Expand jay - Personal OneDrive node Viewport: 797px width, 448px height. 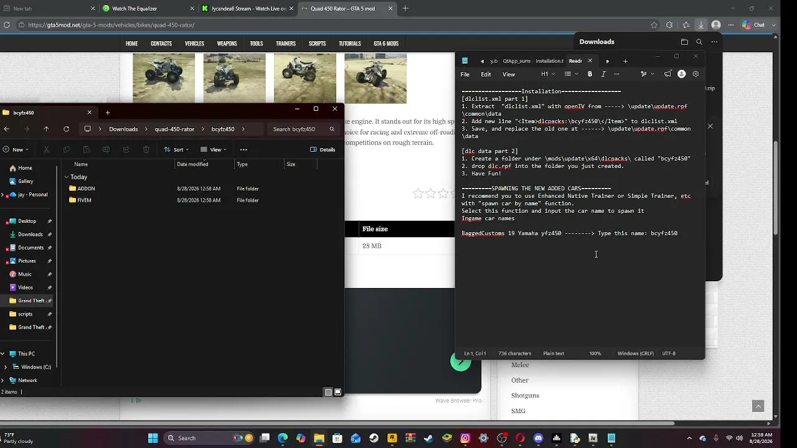click(x=2, y=195)
